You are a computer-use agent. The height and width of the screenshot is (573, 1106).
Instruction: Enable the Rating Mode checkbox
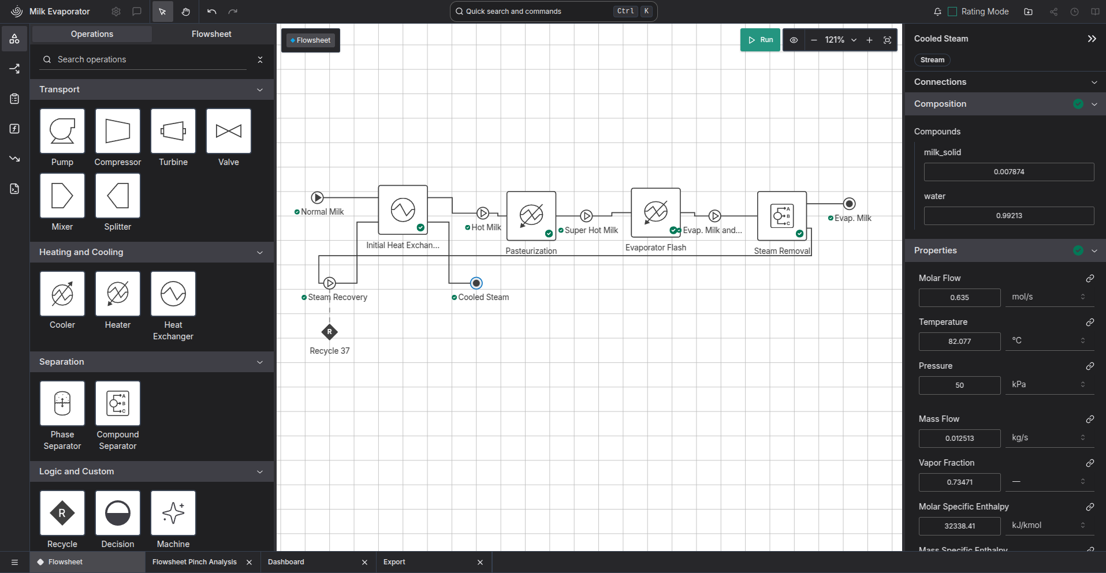[953, 12]
